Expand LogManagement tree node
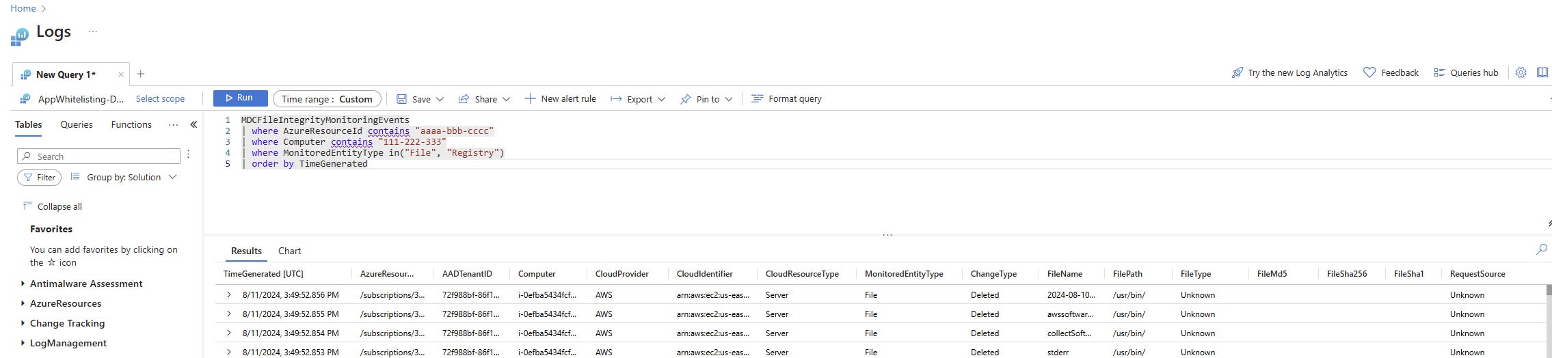The image size is (1552, 358). pos(23,343)
